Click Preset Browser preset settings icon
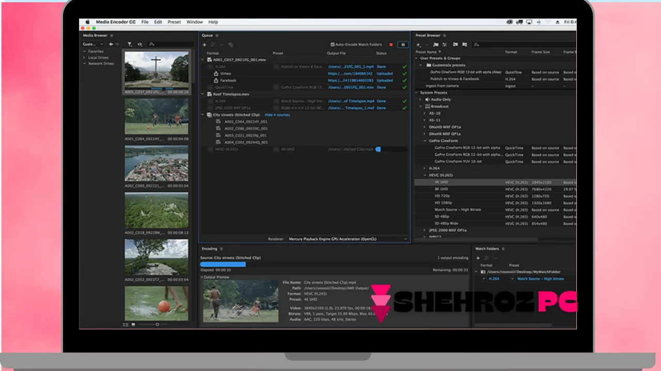The image size is (661, 371). point(445,45)
